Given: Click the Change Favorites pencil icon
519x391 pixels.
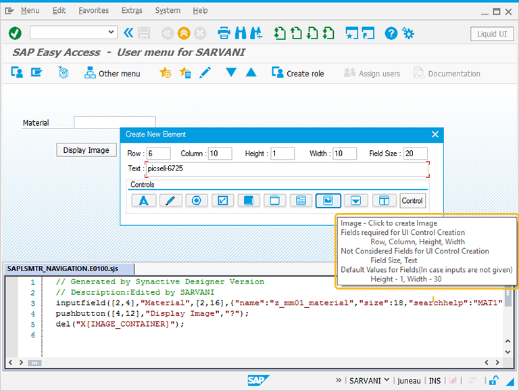Looking at the screenshot, I should (205, 72).
